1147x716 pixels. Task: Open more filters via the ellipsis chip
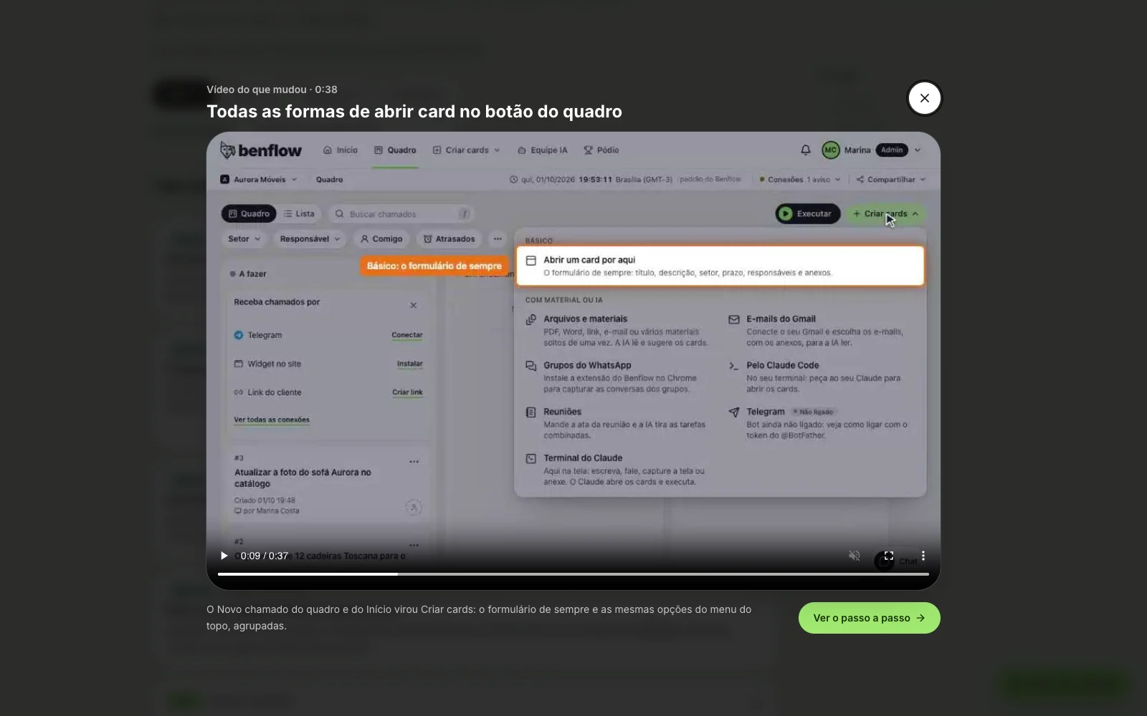[x=498, y=239]
